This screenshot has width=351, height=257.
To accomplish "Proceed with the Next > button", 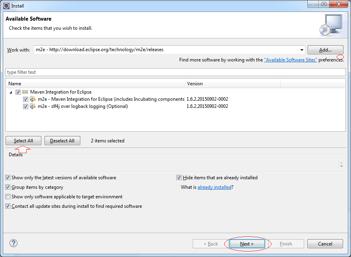I will tap(247, 244).
